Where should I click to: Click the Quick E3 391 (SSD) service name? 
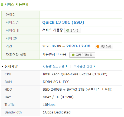click(63, 22)
